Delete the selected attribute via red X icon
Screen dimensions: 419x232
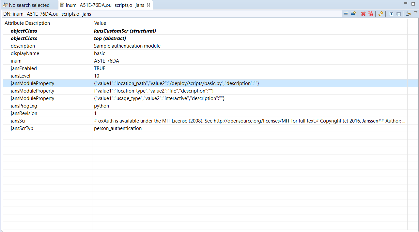(x=363, y=14)
